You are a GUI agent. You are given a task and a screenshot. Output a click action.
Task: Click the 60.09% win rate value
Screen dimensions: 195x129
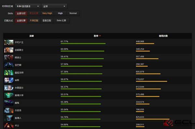point(64,49)
